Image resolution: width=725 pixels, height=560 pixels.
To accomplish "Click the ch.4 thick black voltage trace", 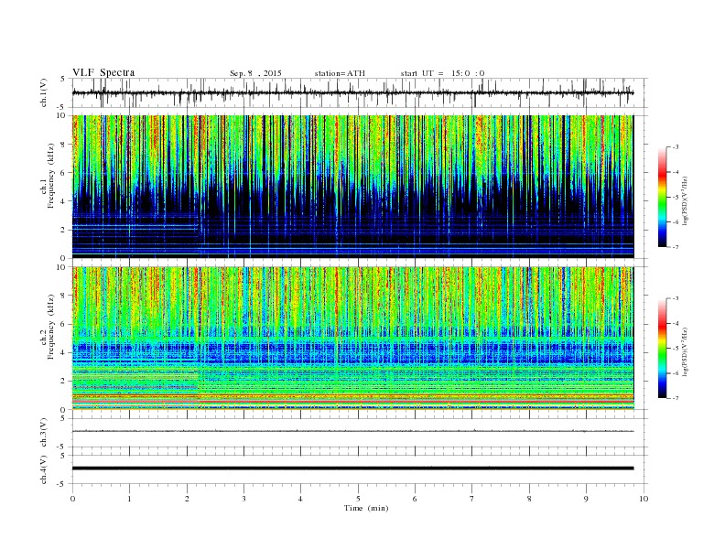I will [352, 468].
